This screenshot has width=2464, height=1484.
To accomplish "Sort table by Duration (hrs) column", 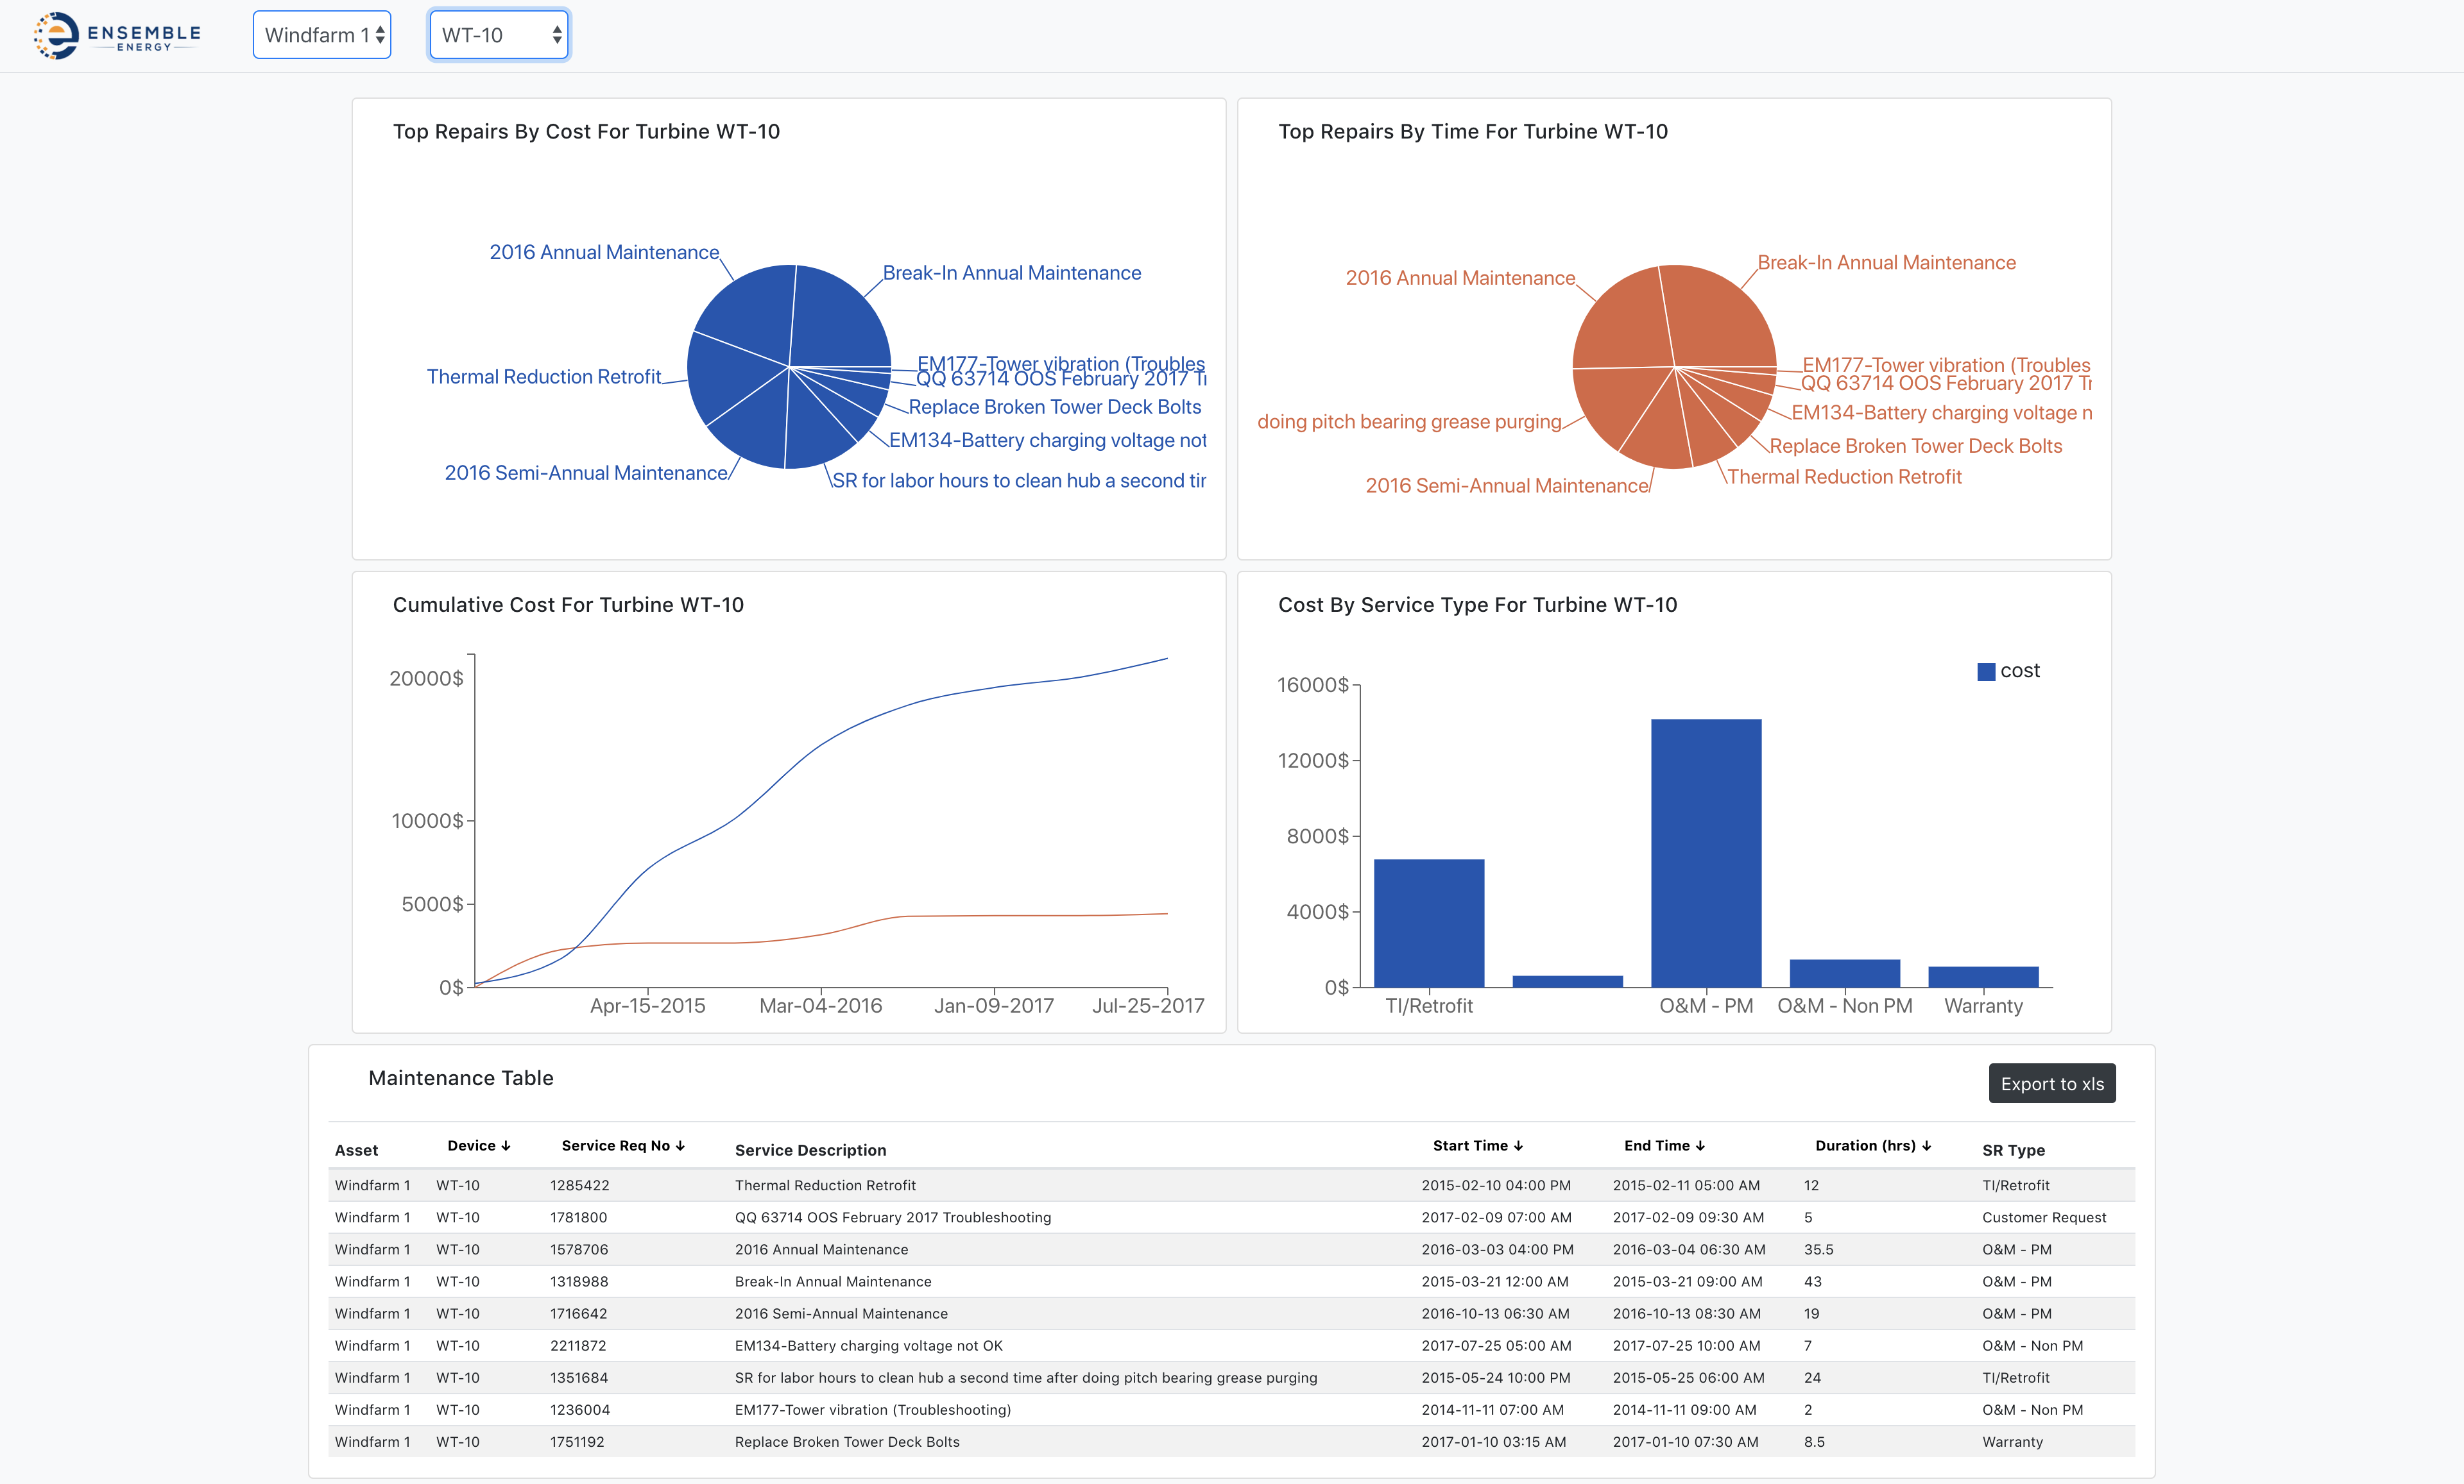I will [x=1873, y=1145].
